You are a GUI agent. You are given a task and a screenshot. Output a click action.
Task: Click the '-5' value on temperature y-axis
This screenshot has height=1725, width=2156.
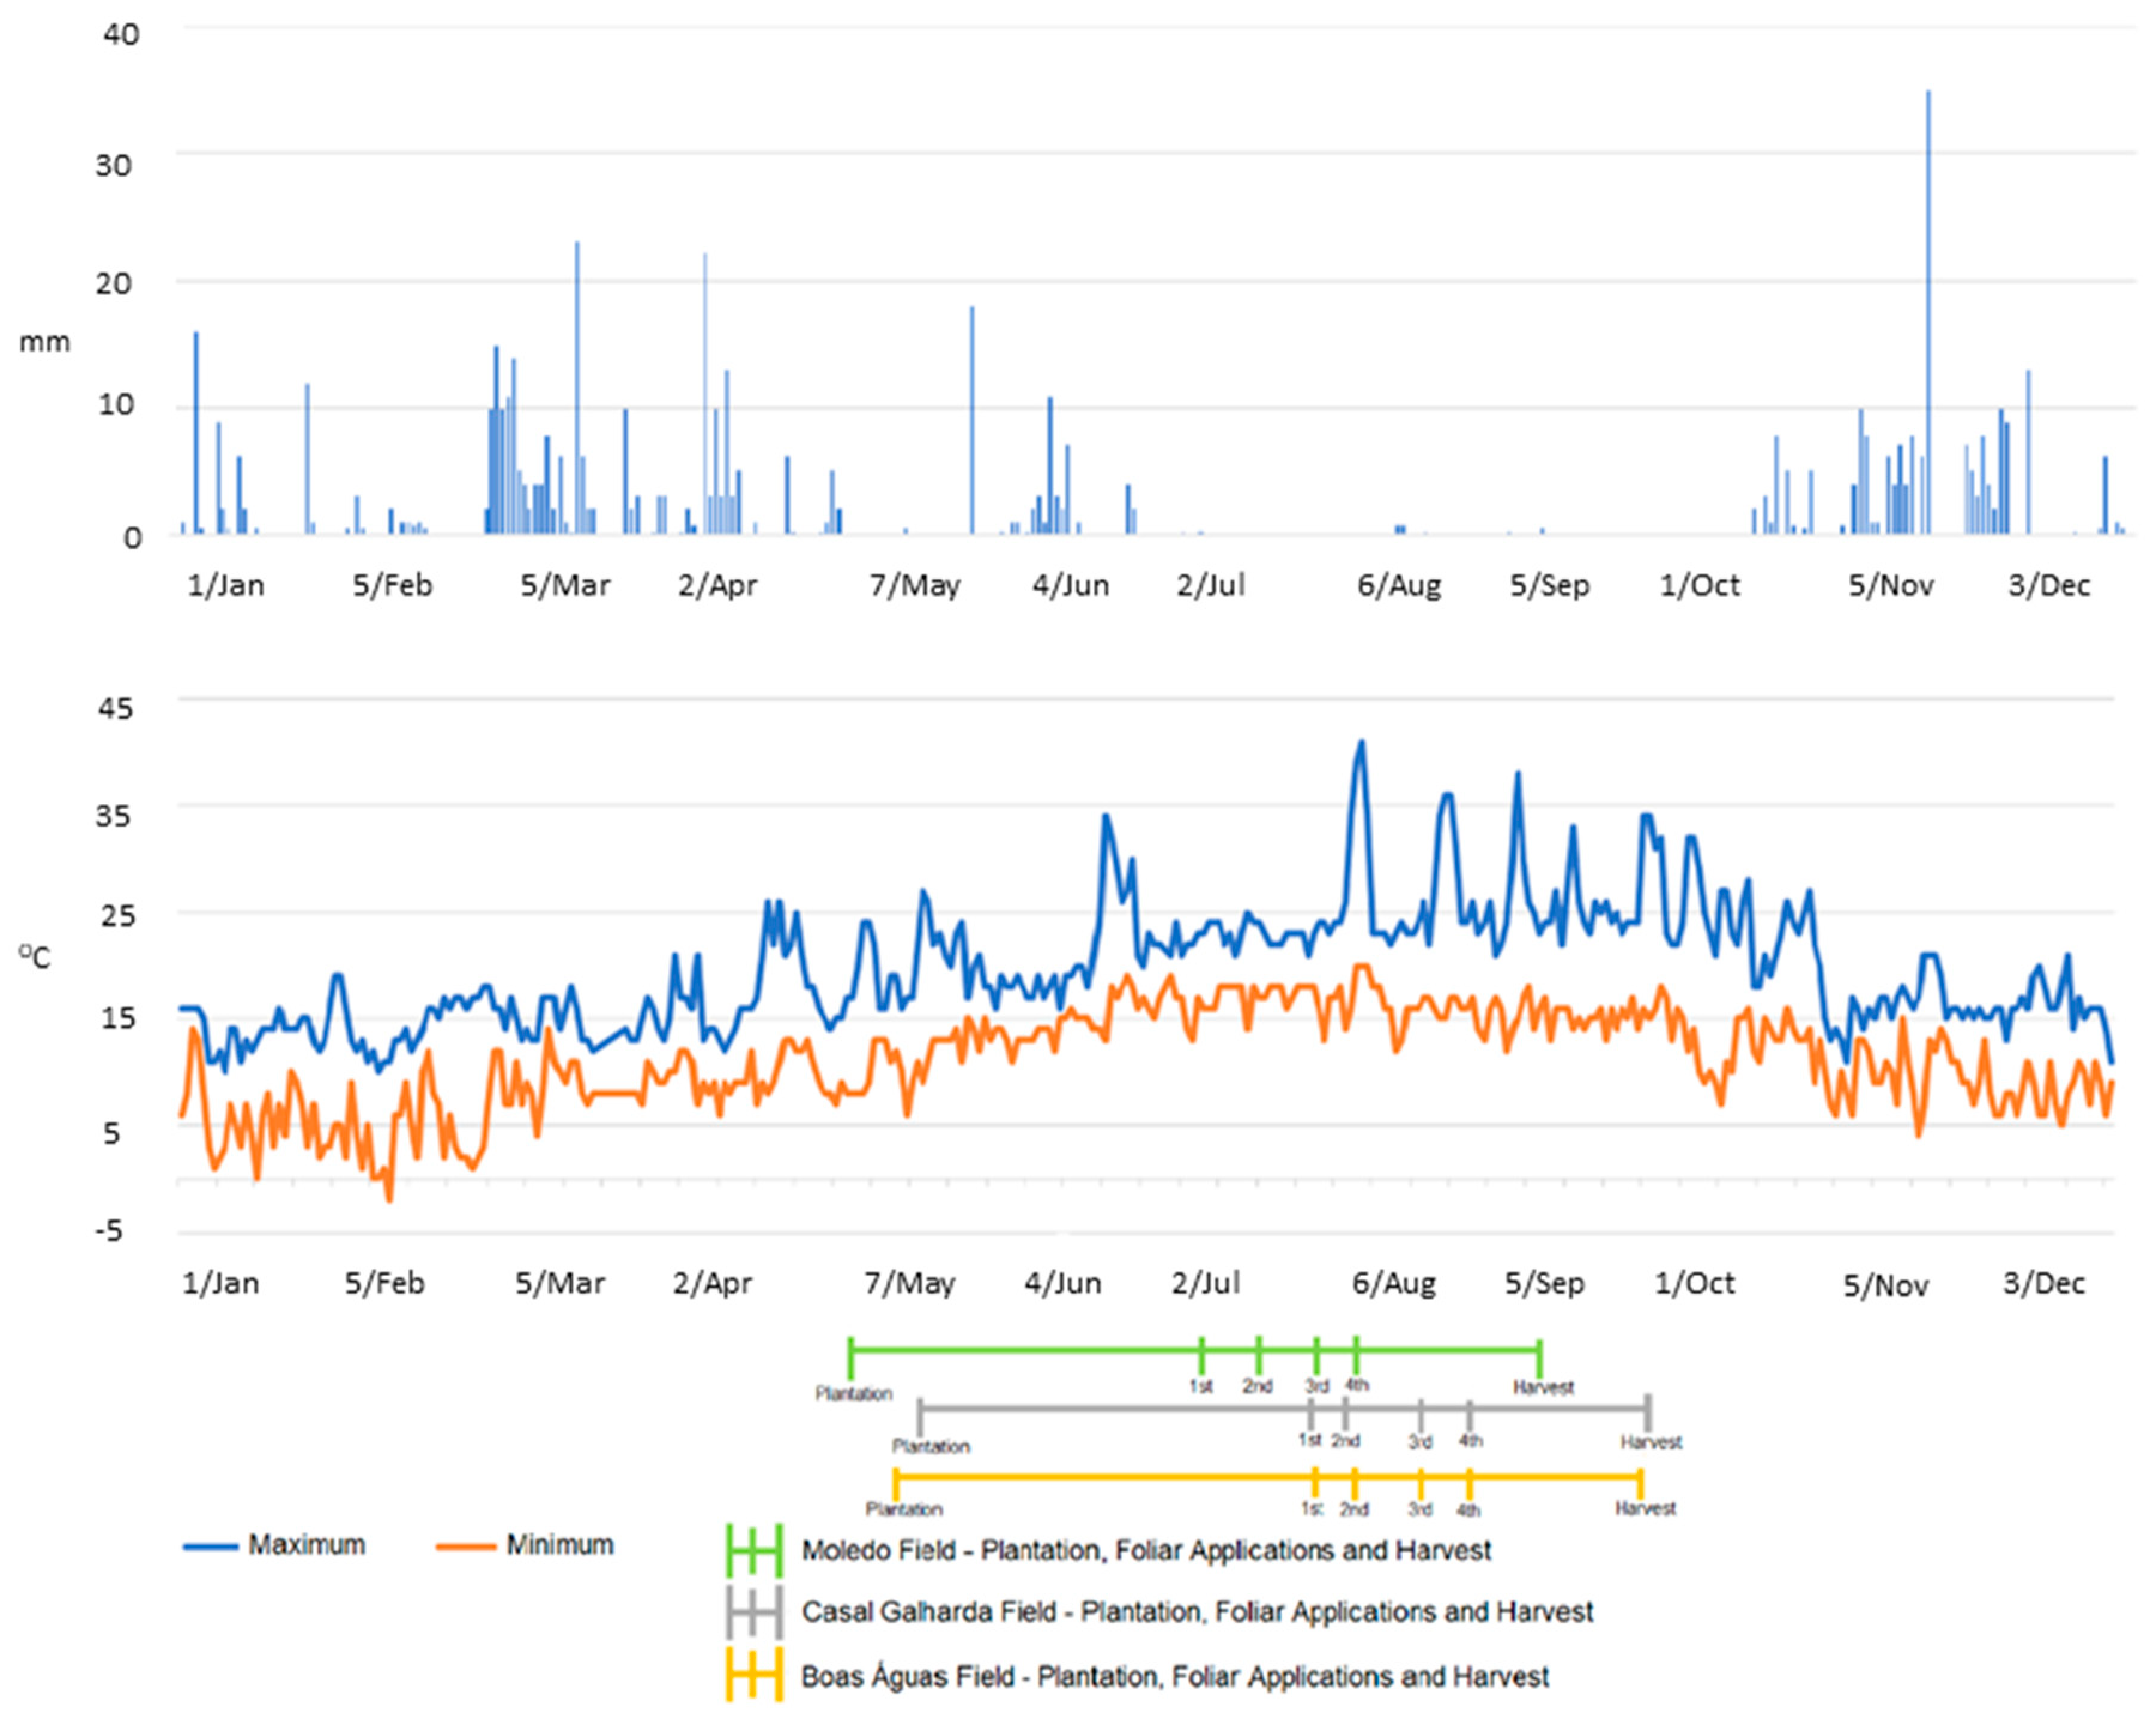(x=108, y=1230)
